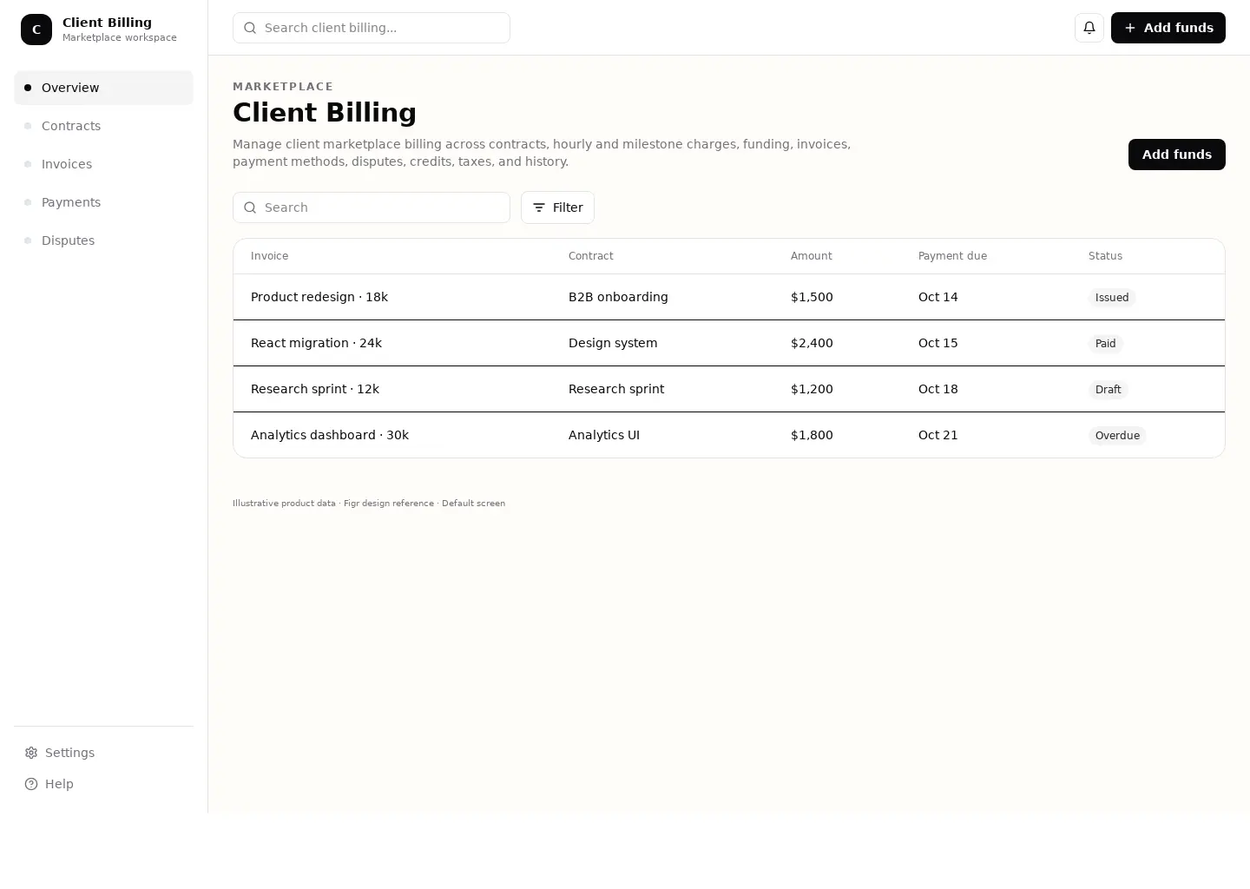This screenshot has height=889, width=1250.
Task: Click Add funds beside the page description
Action: pyautogui.click(x=1177, y=155)
